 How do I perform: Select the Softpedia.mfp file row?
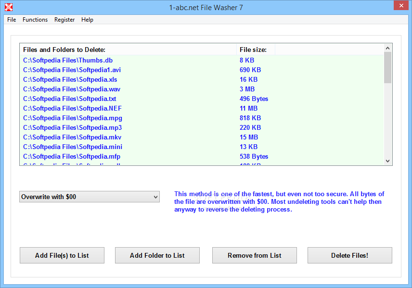tap(202, 156)
